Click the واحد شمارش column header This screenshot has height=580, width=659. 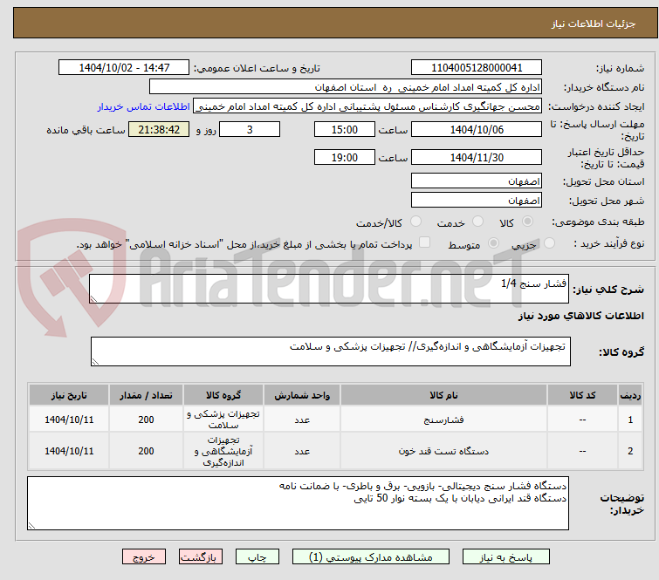point(302,395)
